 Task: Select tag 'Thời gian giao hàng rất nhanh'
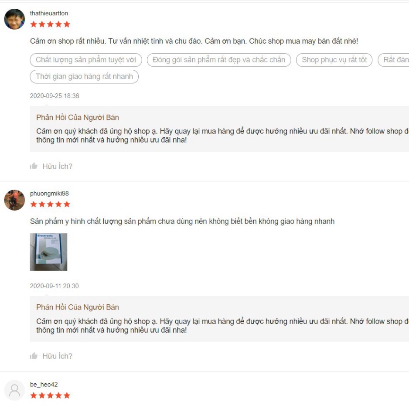click(x=84, y=77)
